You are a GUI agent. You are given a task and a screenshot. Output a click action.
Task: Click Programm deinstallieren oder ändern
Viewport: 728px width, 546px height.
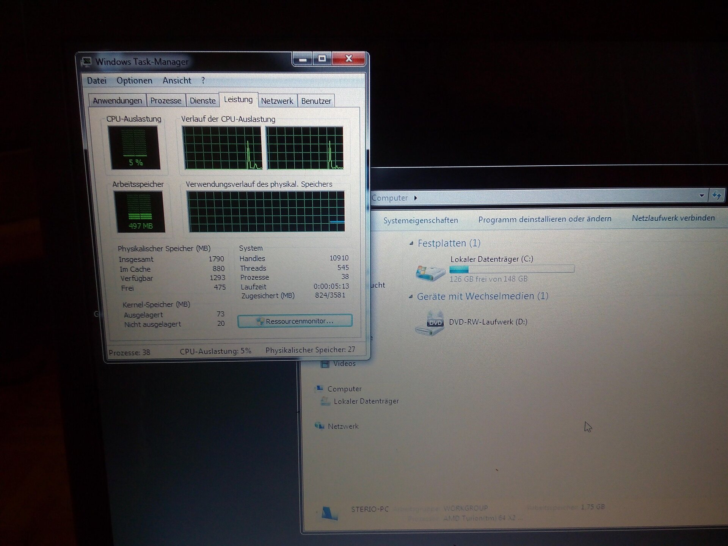(544, 219)
